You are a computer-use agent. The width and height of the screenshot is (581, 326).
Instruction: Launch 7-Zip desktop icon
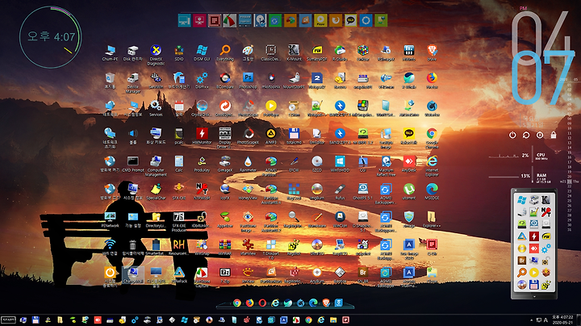click(x=225, y=275)
